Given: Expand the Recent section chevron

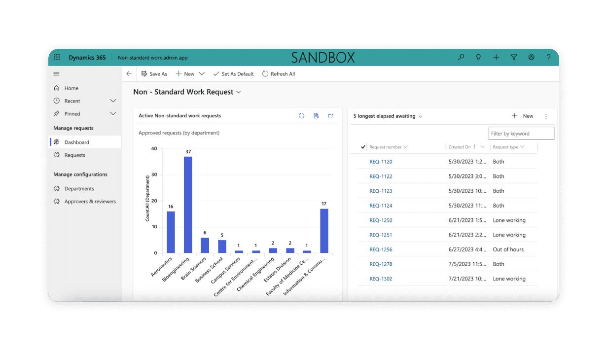Looking at the screenshot, I should tap(113, 101).
